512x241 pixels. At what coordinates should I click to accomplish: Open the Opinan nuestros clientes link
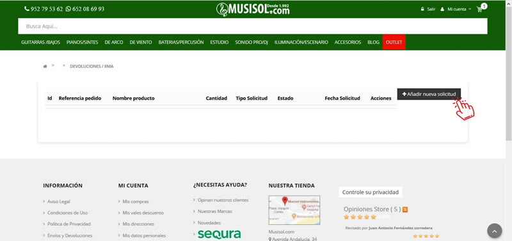223,200
